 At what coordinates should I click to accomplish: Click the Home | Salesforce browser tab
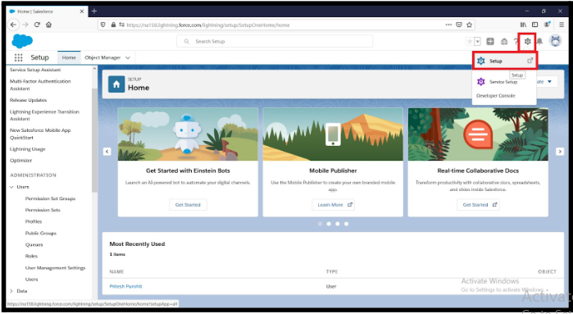(46, 11)
